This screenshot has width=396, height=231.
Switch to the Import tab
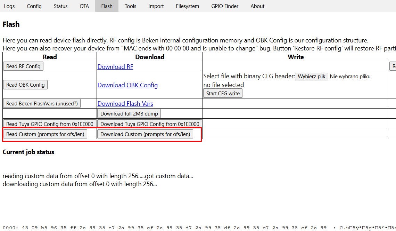156,6
